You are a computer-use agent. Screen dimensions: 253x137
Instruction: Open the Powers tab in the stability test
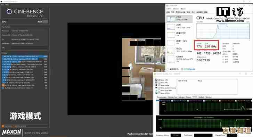point(188,97)
